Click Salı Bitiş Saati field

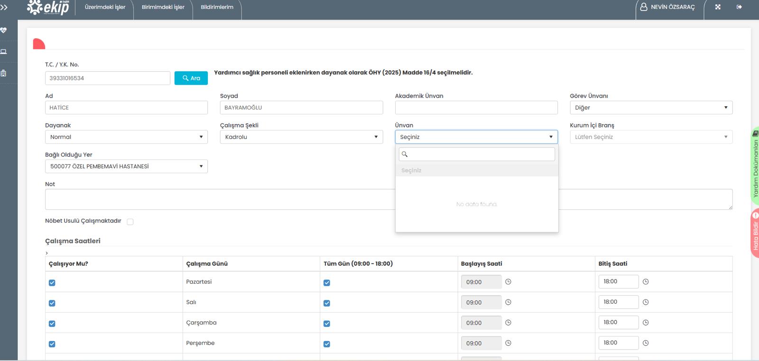tap(619, 302)
